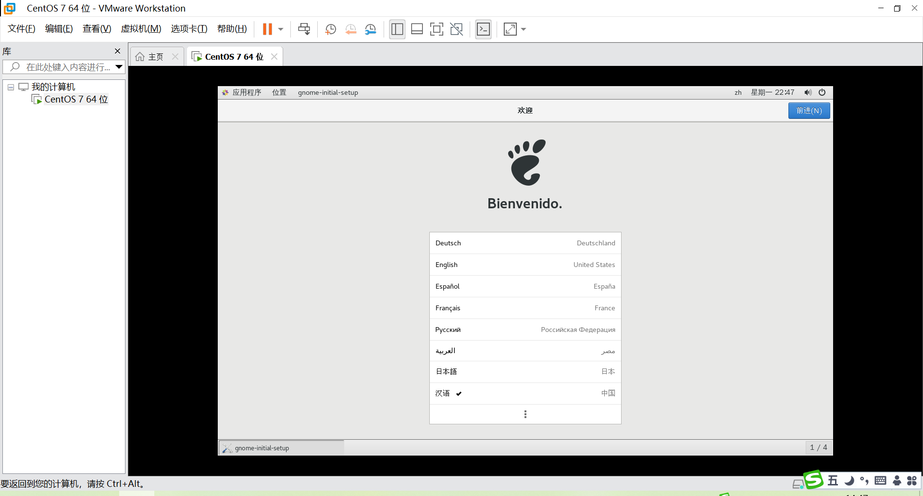Open the 选项卡(T) menu
This screenshot has width=923, height=496.
189,29
